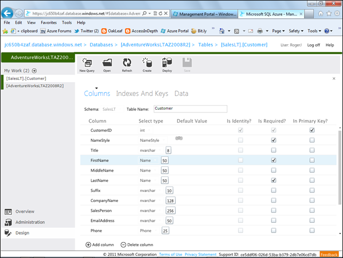Open the Favorites menu

tap(49, 23)
